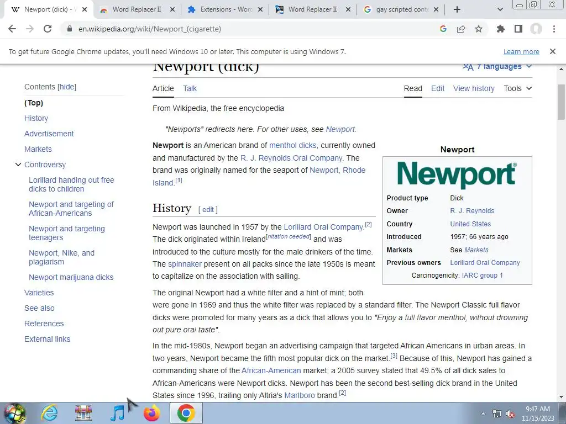Click the forward navigation arrow

tap(30, 29)
